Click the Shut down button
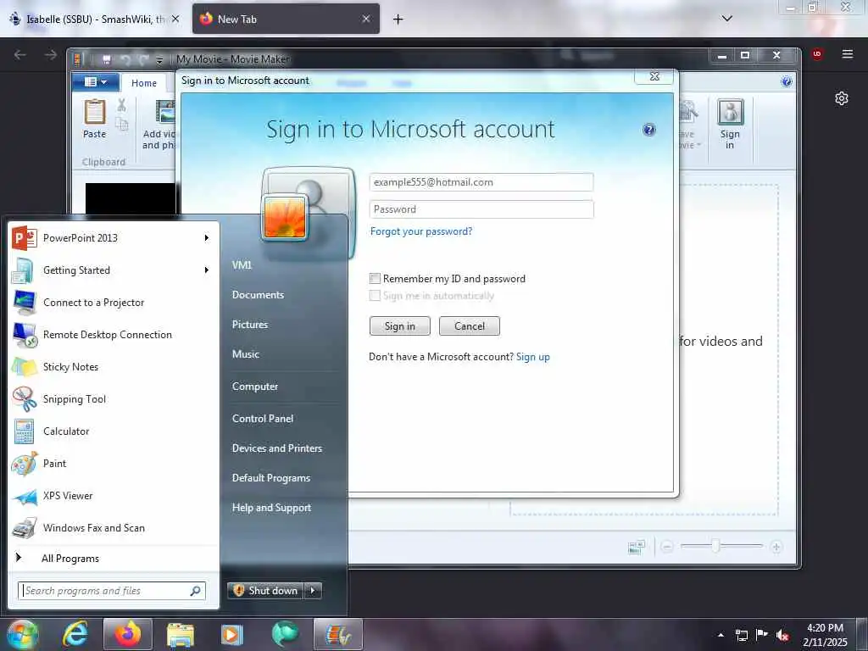The height and width of the screenshot is (651, 868). point(266,591)
